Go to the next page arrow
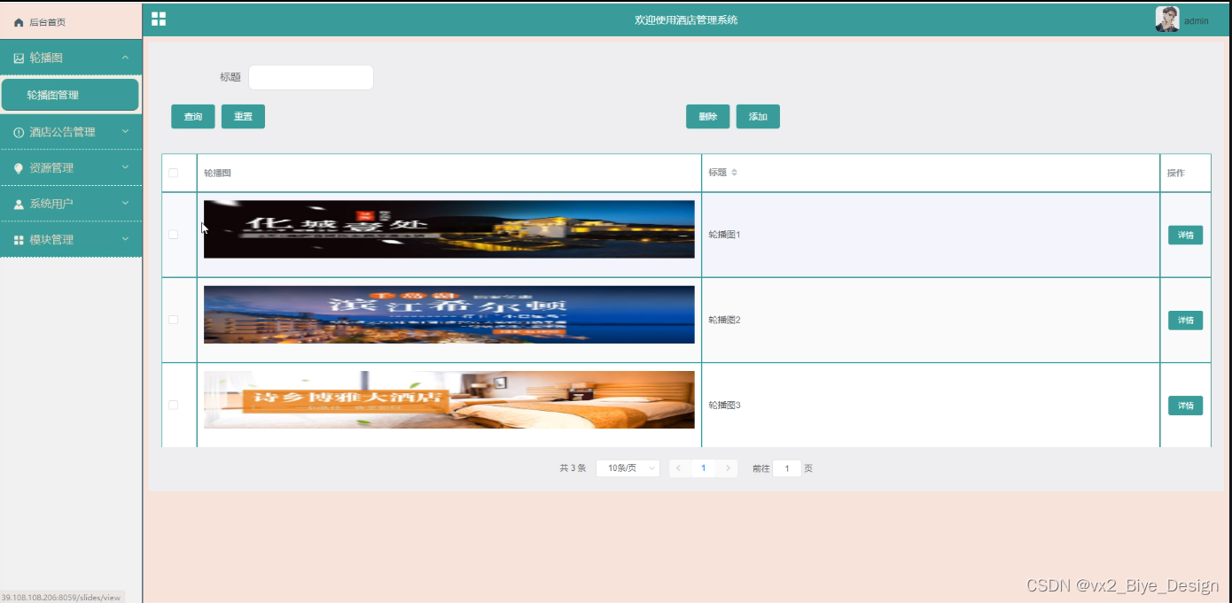1232x603 pixels. point(728,468)
